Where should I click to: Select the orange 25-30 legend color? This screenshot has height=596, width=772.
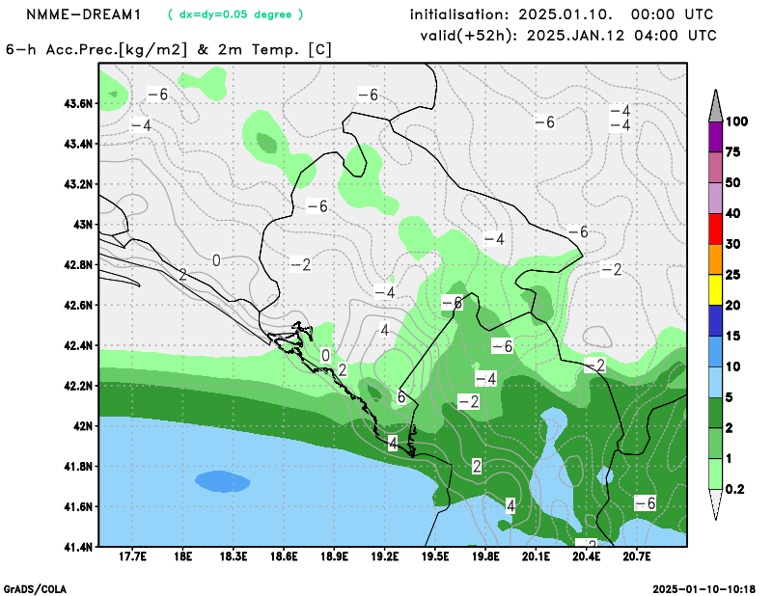[x=715, y=259]
